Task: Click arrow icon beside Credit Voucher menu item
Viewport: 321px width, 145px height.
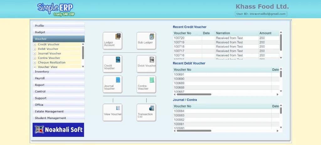Action: (34, 44)
